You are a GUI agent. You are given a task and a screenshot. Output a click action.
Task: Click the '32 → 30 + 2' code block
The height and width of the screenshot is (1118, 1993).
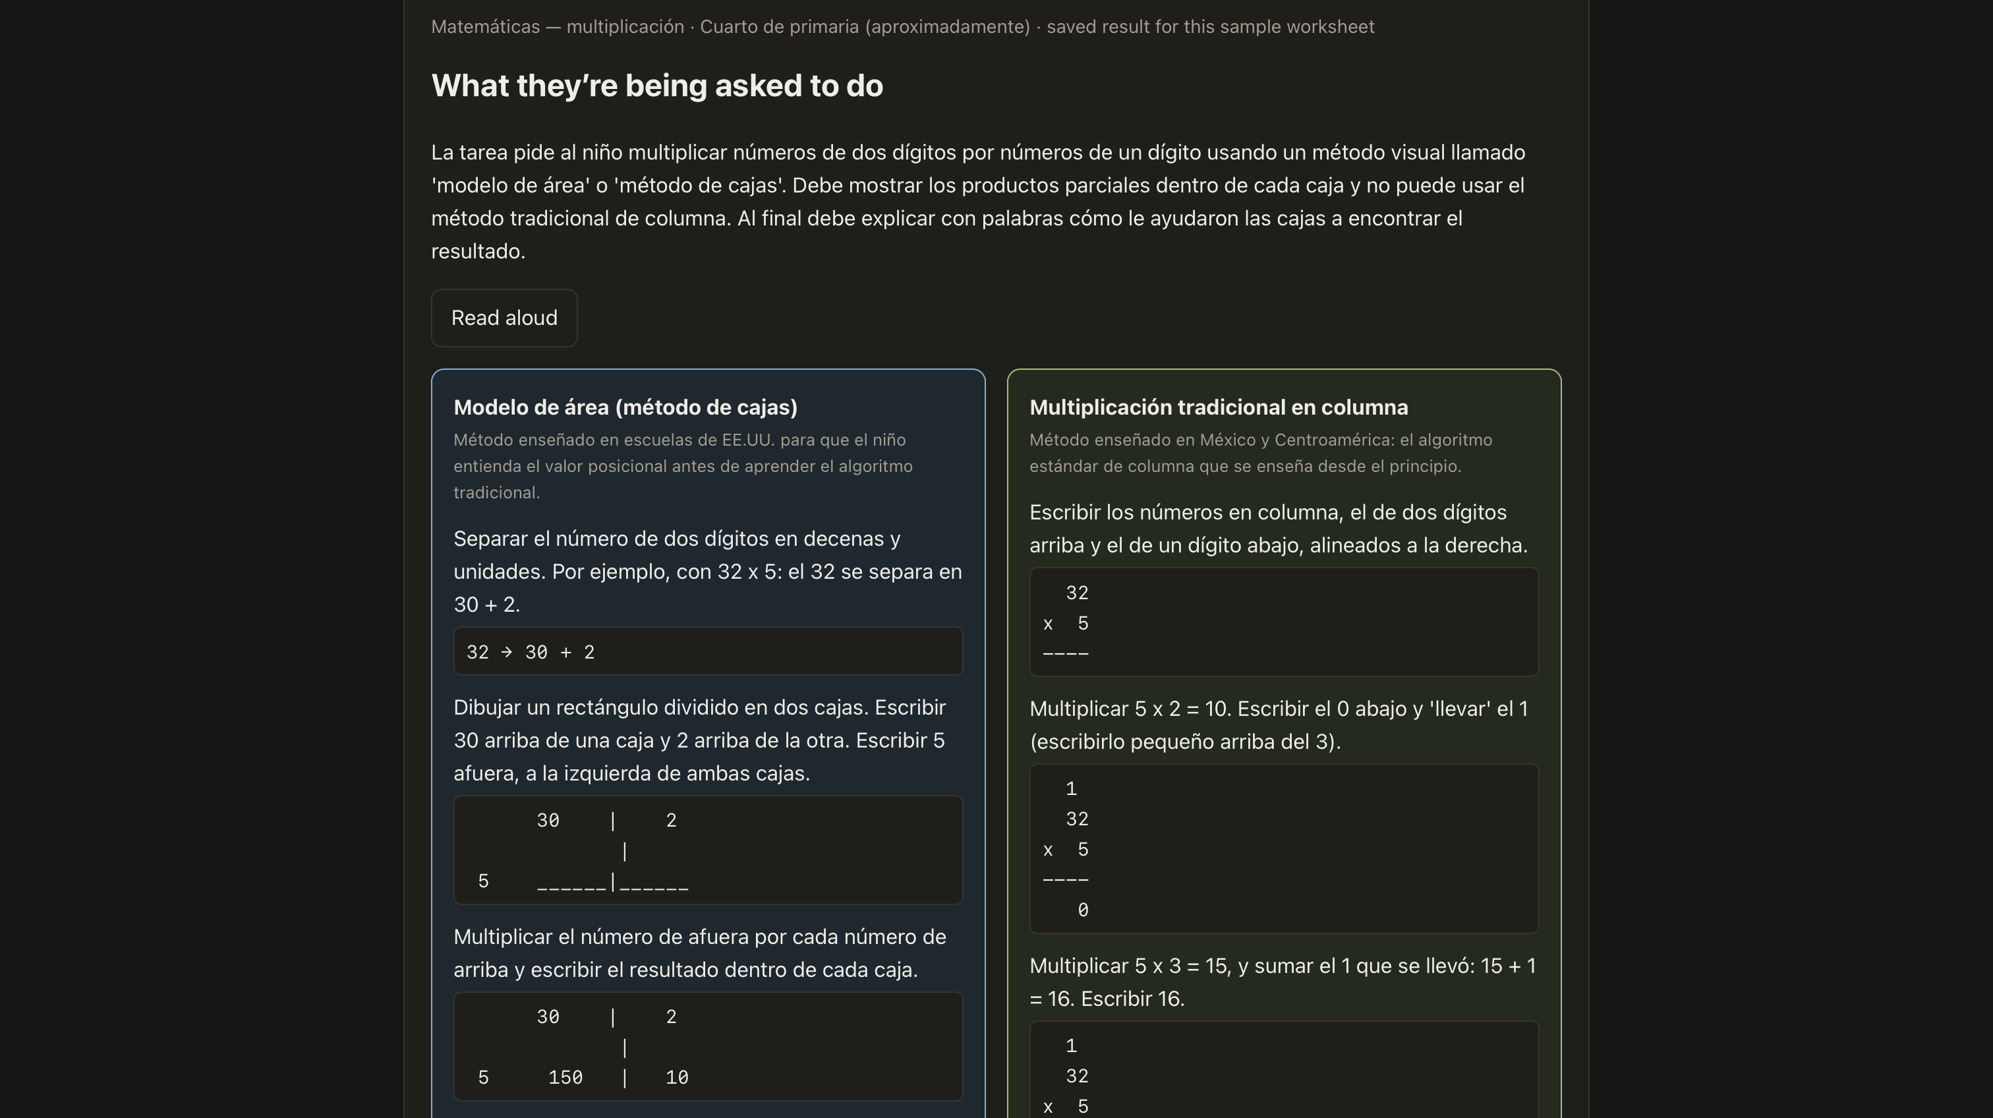click(708, 651)
